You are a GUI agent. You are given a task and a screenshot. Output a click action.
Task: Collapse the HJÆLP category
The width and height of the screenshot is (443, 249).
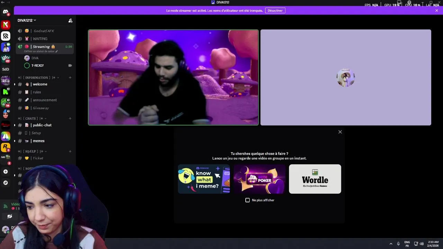click(x=32, y=151)
